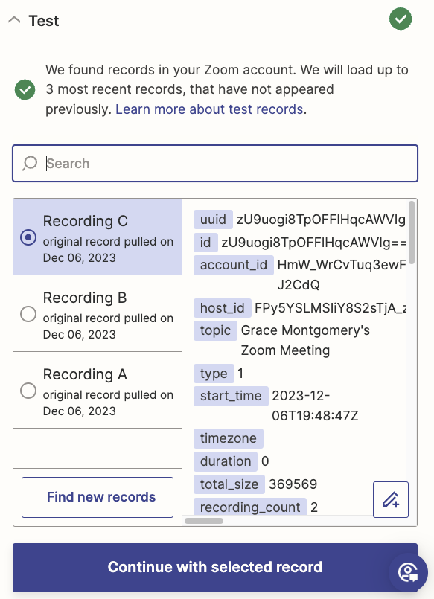Viewport: 434px width, 599px height.
Task: Collapse the Test section chevron
Action: pyautogui.click(x=14, y=20)
